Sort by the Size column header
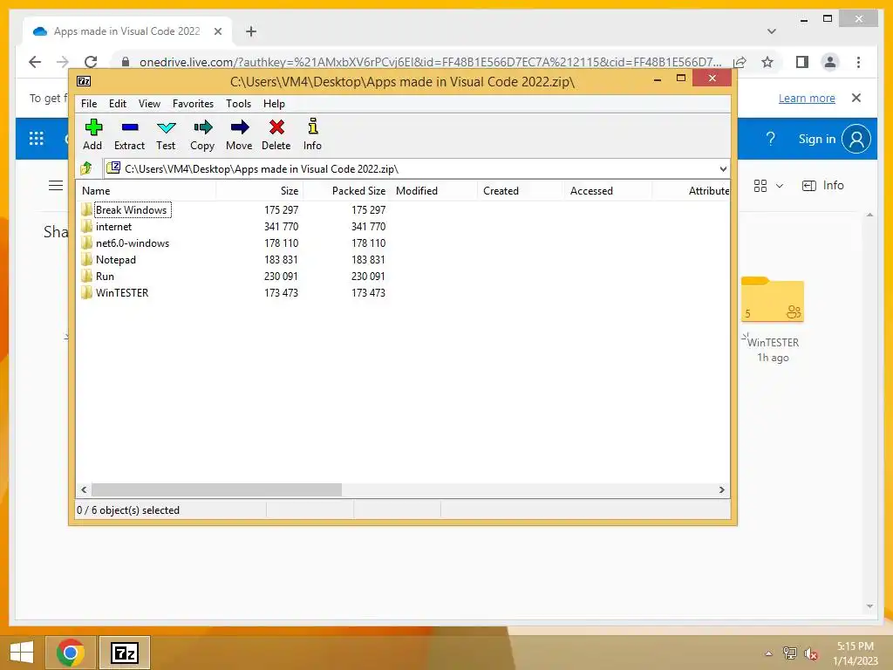Screen dimensions: 893x670 coord(260,191)
